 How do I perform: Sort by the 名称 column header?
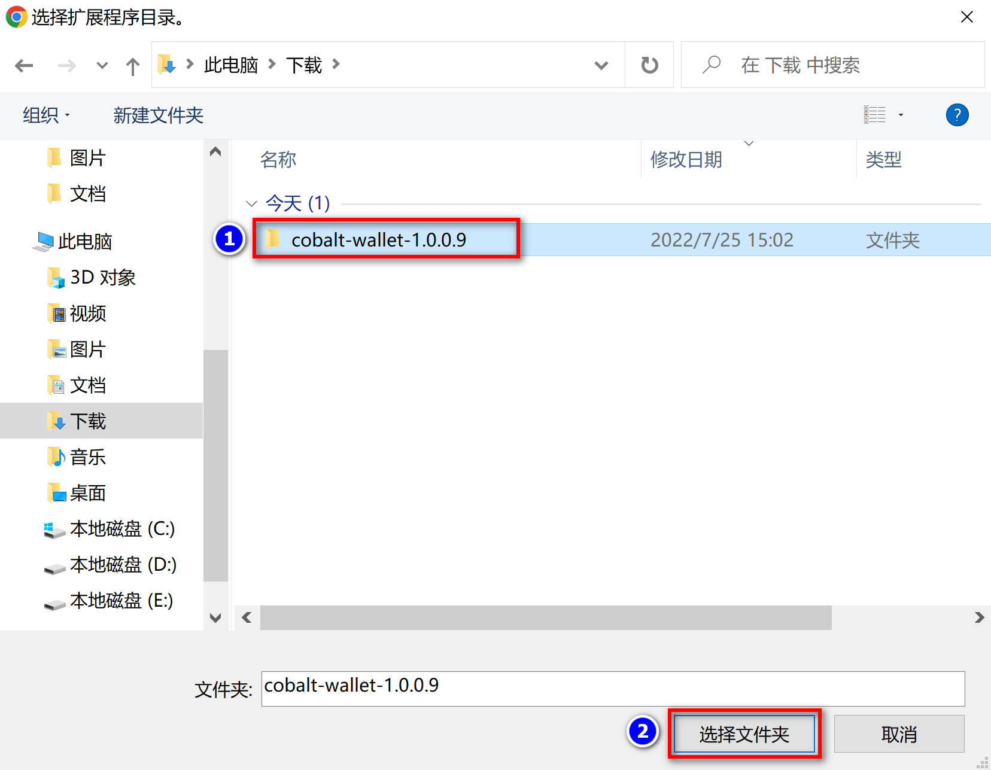point(278,160)
